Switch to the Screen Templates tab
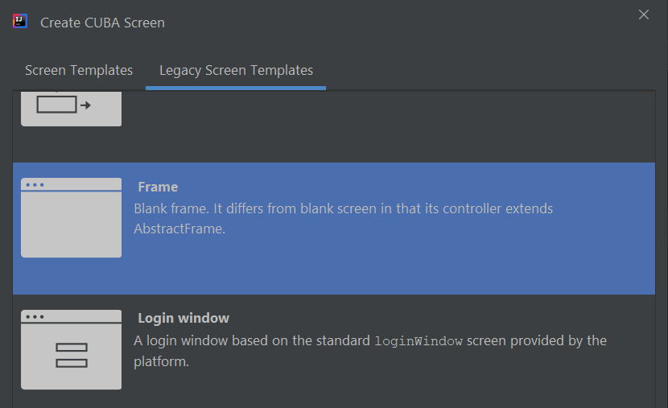668x408 pixels. click(79, 70)
